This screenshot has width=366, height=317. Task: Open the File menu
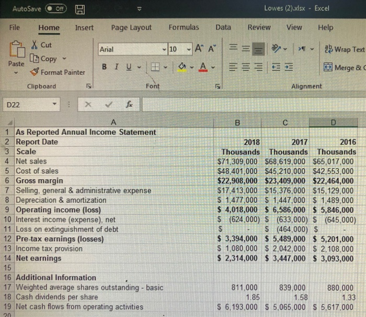15,28
